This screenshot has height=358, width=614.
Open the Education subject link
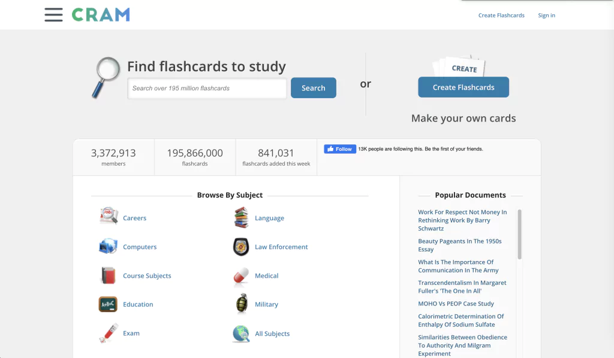pyautogui.click(x=138, y=305)
